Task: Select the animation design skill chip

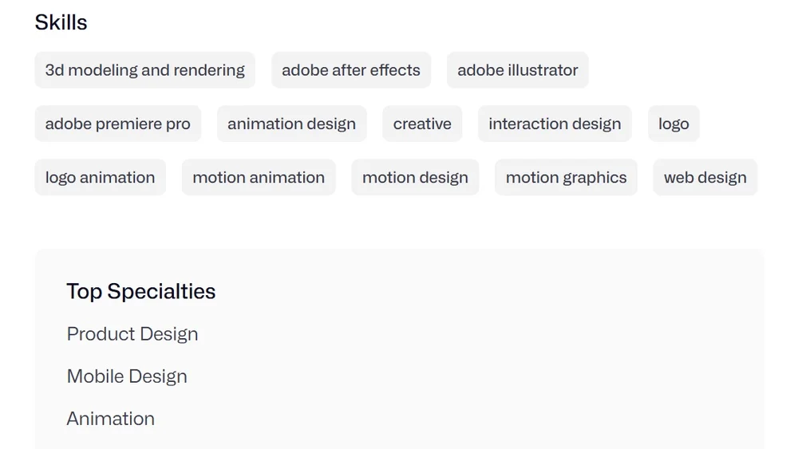Action: 291,124
